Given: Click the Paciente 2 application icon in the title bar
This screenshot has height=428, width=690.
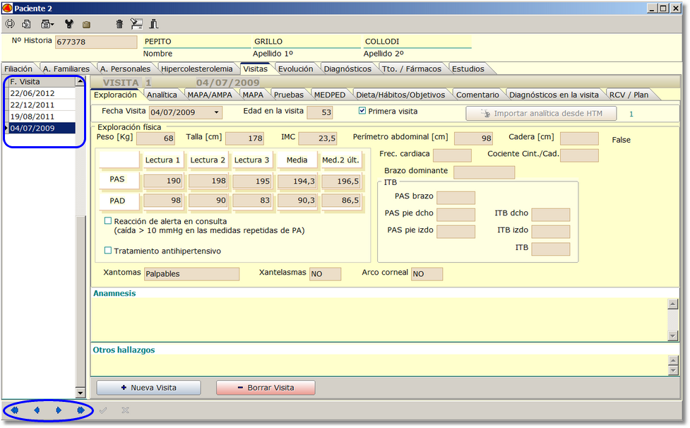Looking at the screenshot, I should (x=7, y=8).
